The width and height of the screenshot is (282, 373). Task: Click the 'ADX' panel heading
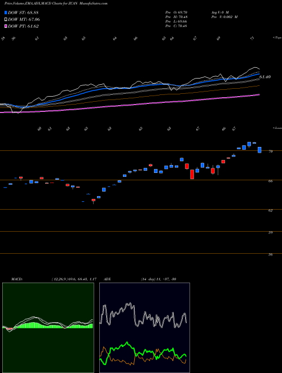pos(108,279)
